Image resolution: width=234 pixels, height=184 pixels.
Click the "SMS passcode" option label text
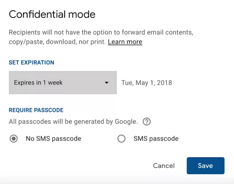pos(156,139)
